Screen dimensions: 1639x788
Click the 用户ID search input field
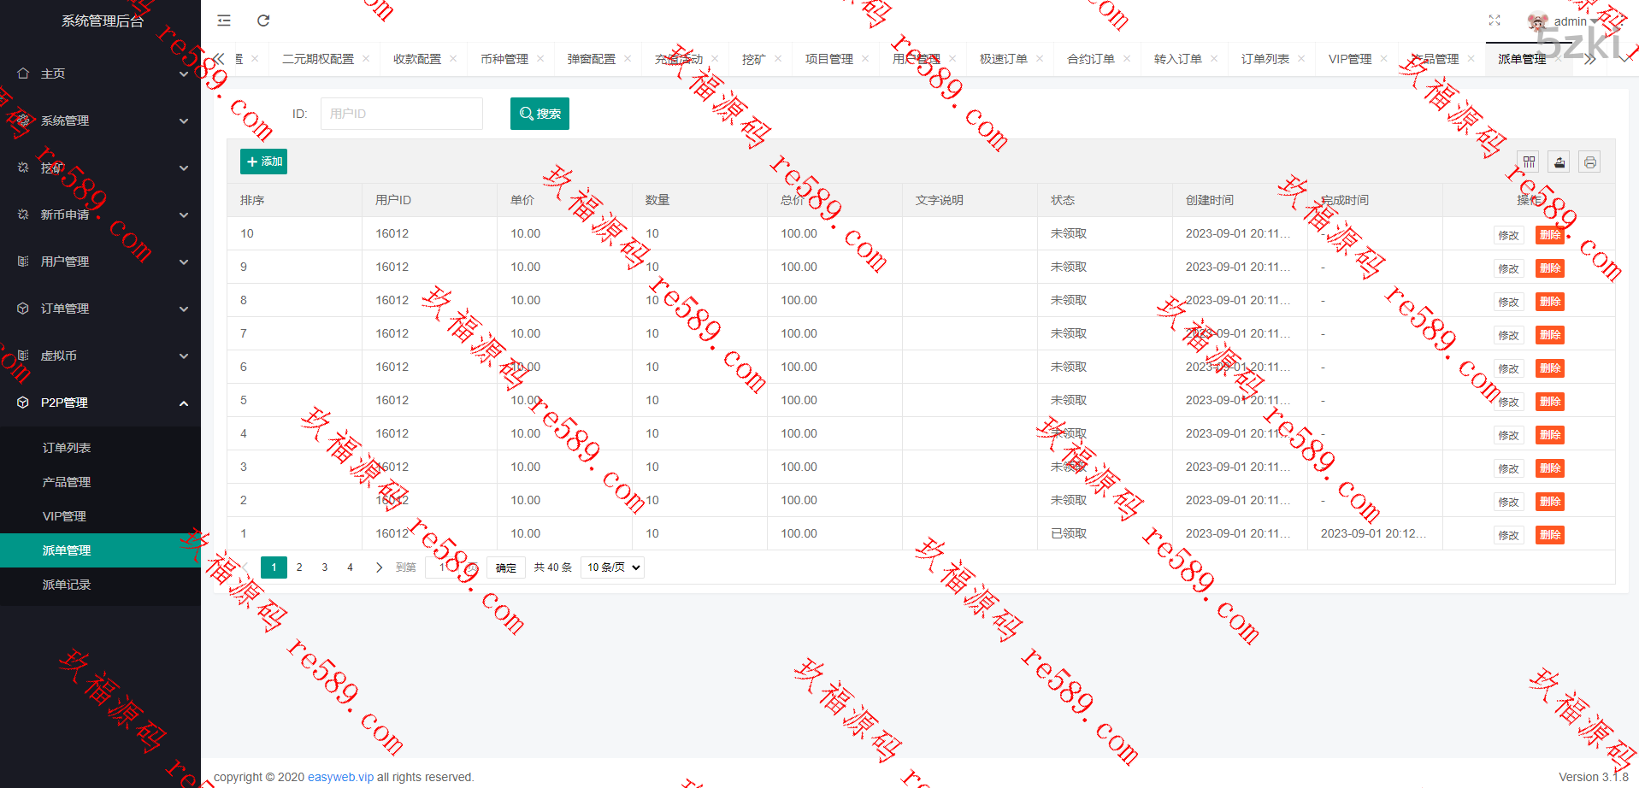click(x=401, y=114)
